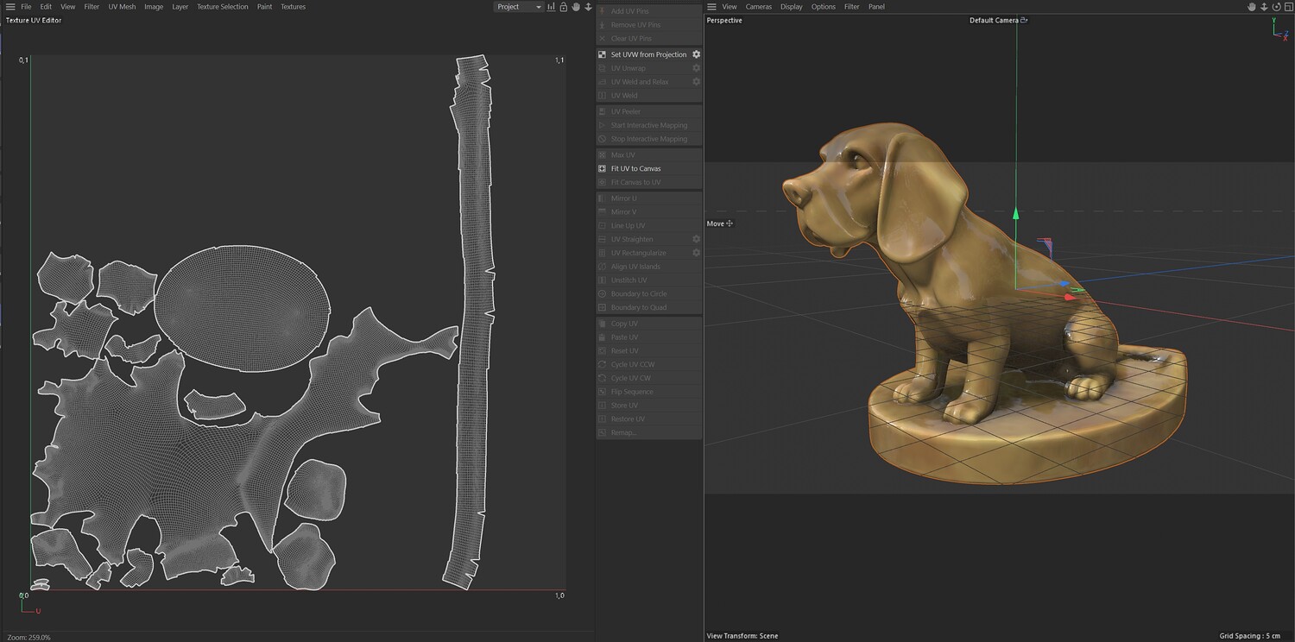Click the Set UVW from Projection icon

click(603, 54)
